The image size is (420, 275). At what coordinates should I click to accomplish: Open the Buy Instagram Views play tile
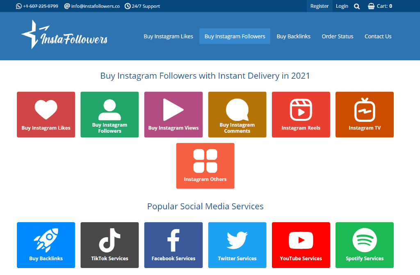pos(173,115)
